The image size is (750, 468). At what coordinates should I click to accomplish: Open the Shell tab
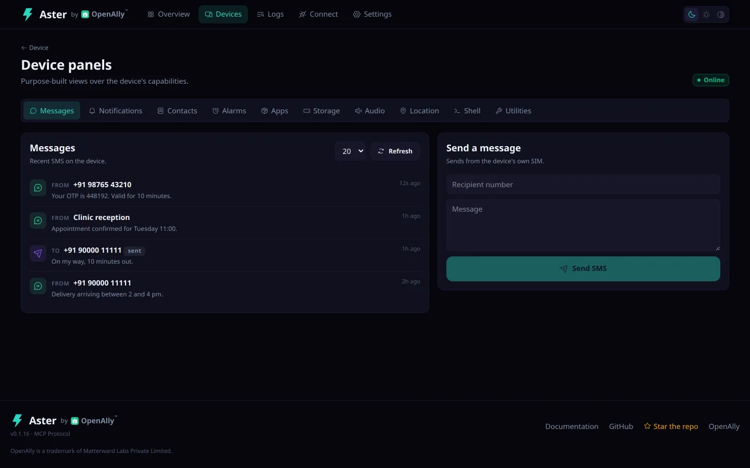tap(467, 111)
